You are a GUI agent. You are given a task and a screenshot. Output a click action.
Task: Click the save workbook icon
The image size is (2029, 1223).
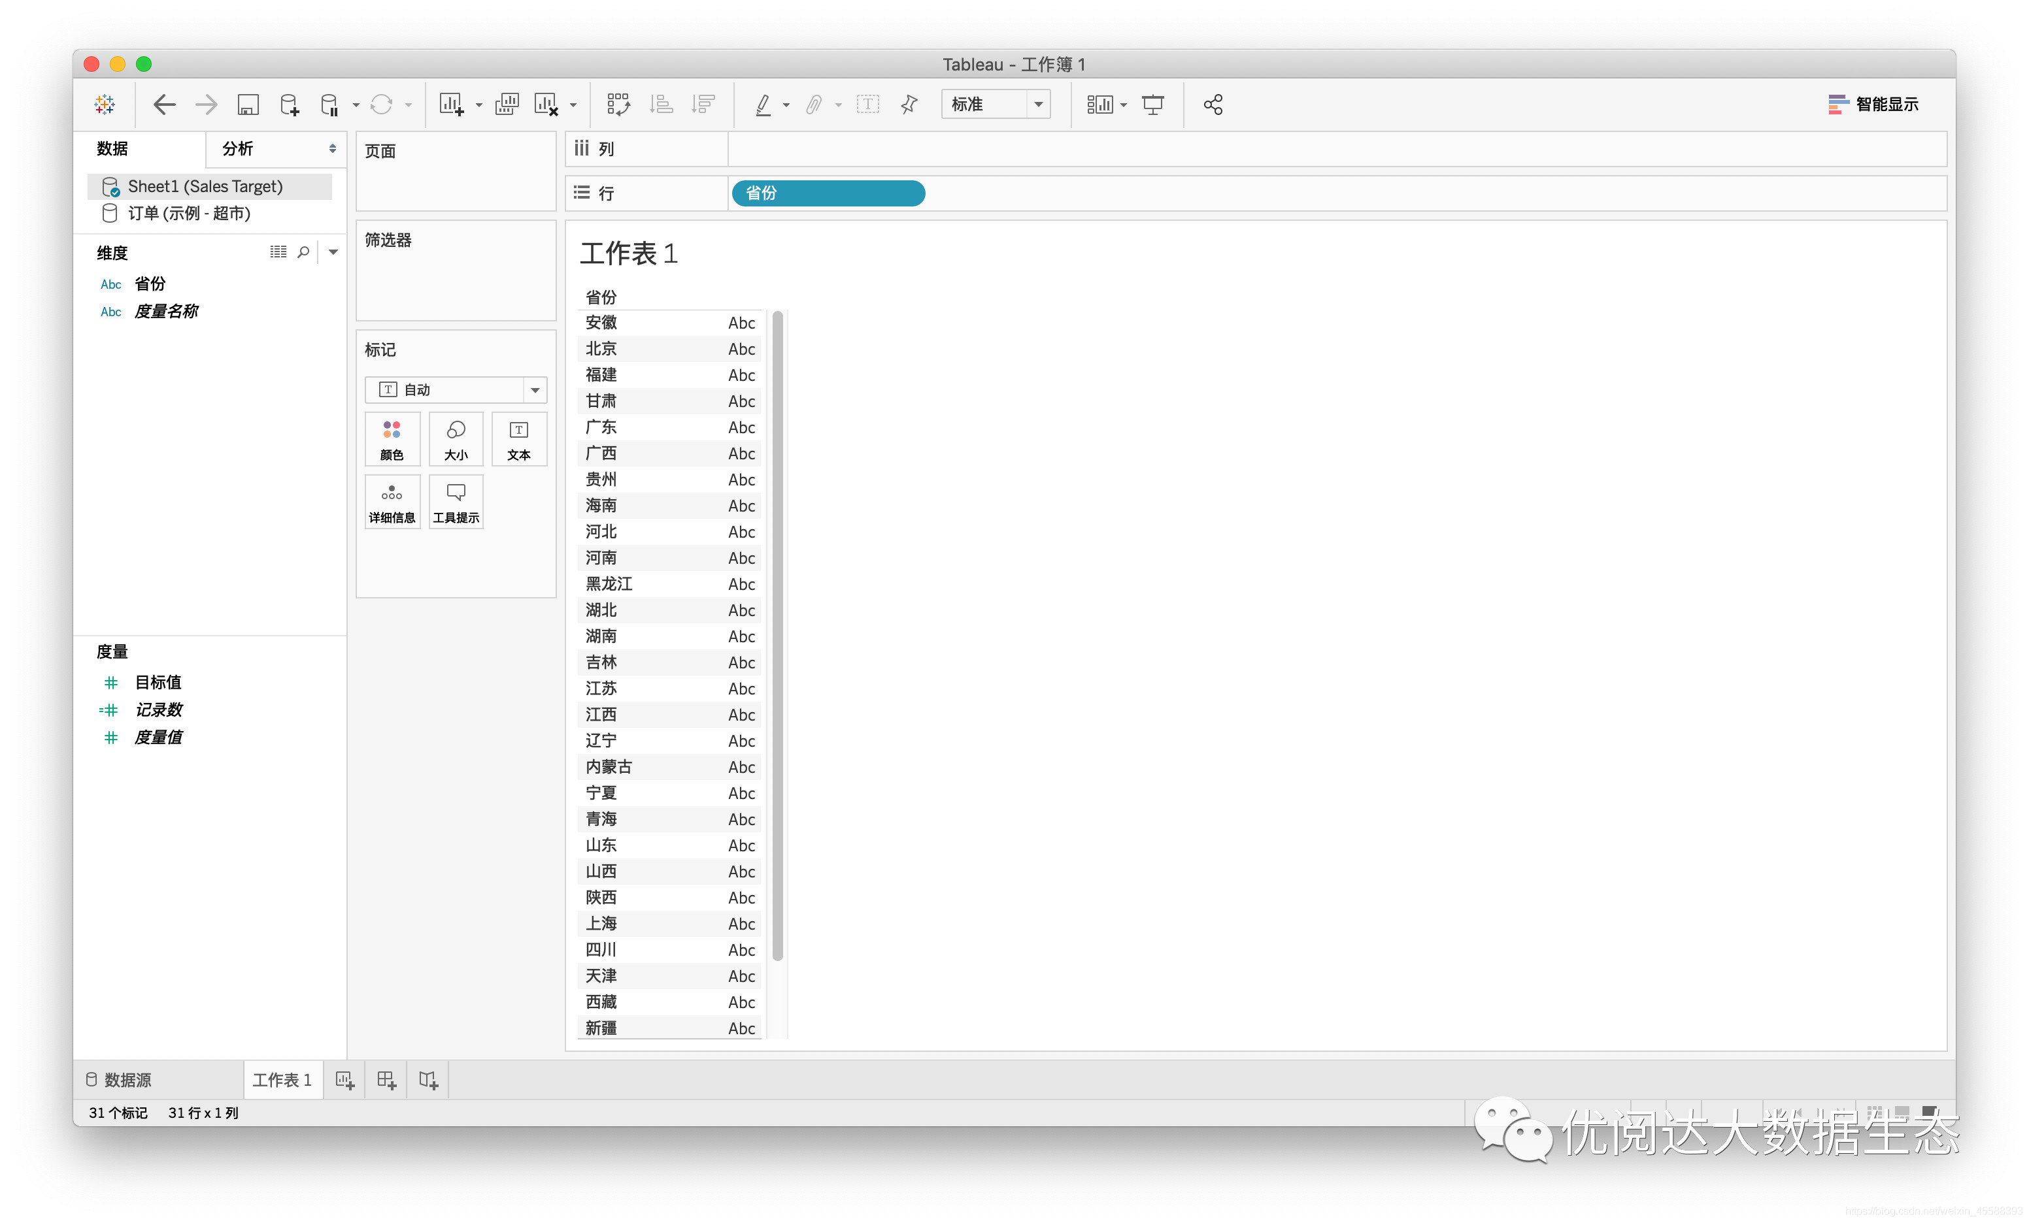click(x=248, y=105)
